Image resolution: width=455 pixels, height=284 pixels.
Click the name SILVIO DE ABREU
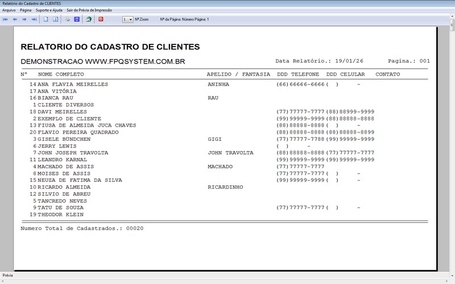[x=64, y=194]
